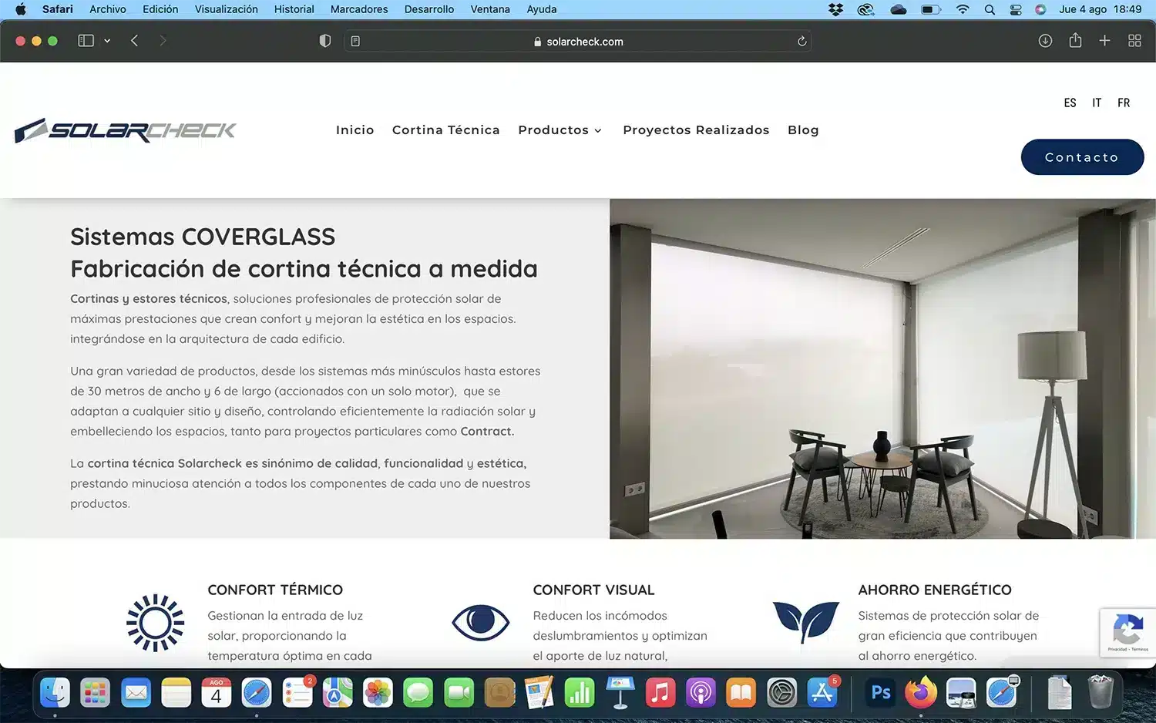Open Control Center from the menu bar
The width and height of the screenshot is (1156, 723).
click(1016, 9)
